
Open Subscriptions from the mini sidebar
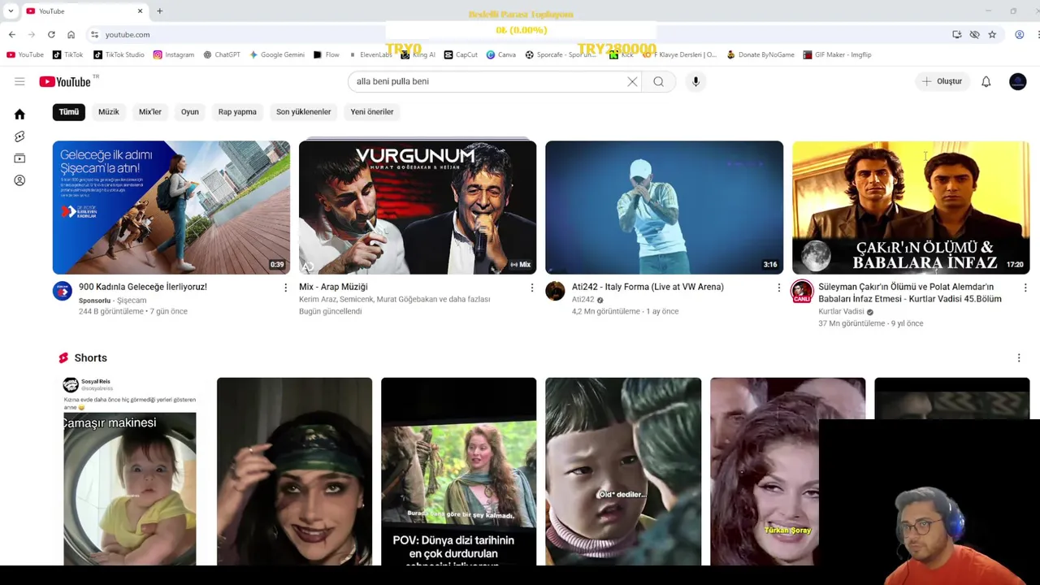click(19, 158)
